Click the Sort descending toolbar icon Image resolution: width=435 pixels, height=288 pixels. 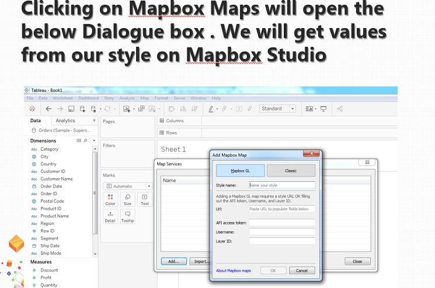tap(195, 109)
